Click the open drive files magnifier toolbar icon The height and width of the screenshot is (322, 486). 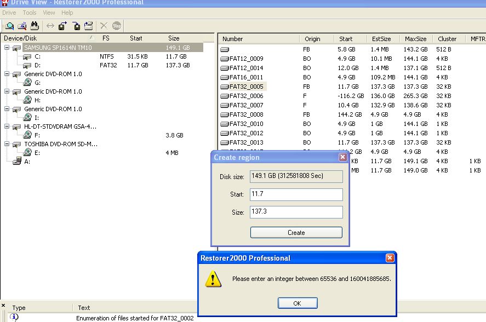click(10, 26)
